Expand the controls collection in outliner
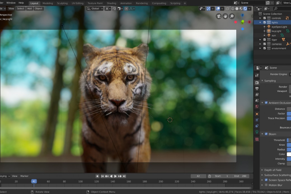 260,18
